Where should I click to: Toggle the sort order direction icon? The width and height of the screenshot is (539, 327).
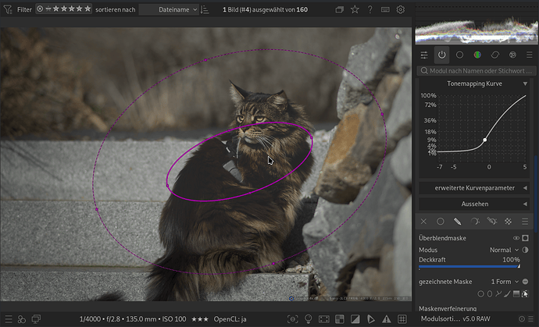(204, 9)
